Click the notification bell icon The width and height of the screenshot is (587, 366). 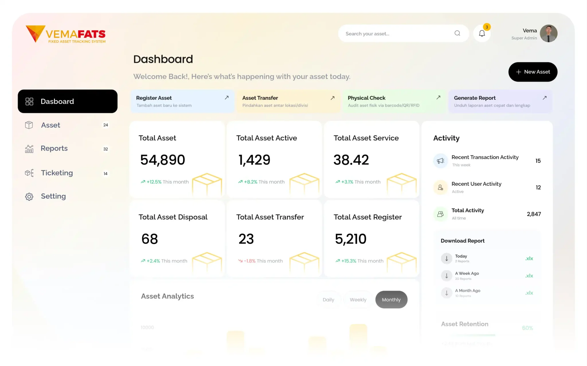point(482,34)
